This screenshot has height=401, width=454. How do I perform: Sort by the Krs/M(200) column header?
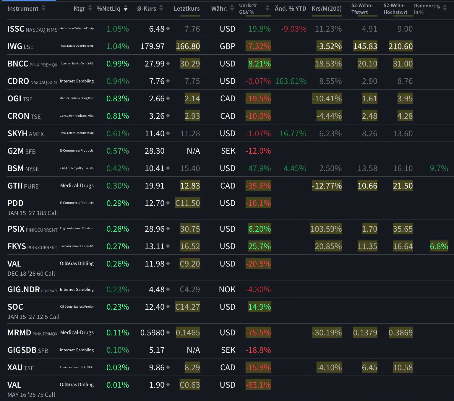point(327,9)
